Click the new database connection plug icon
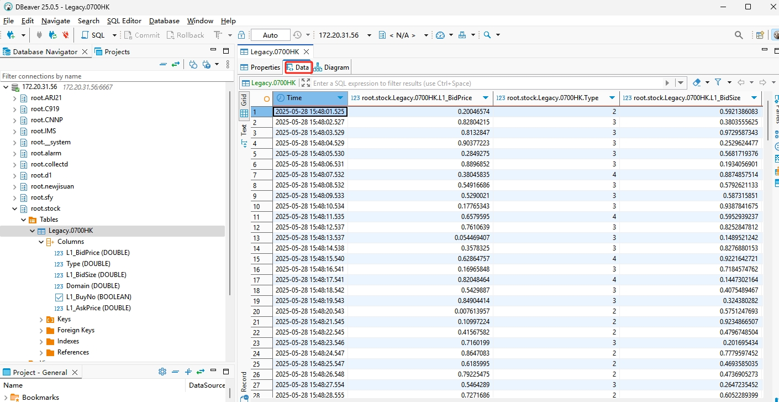This screenshot has height=402, width=779. [10, 35]
